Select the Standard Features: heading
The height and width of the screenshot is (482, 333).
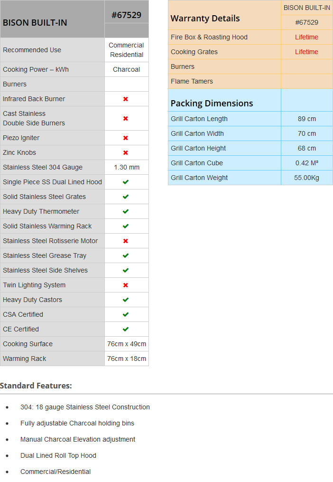click(x=36, y=386)
